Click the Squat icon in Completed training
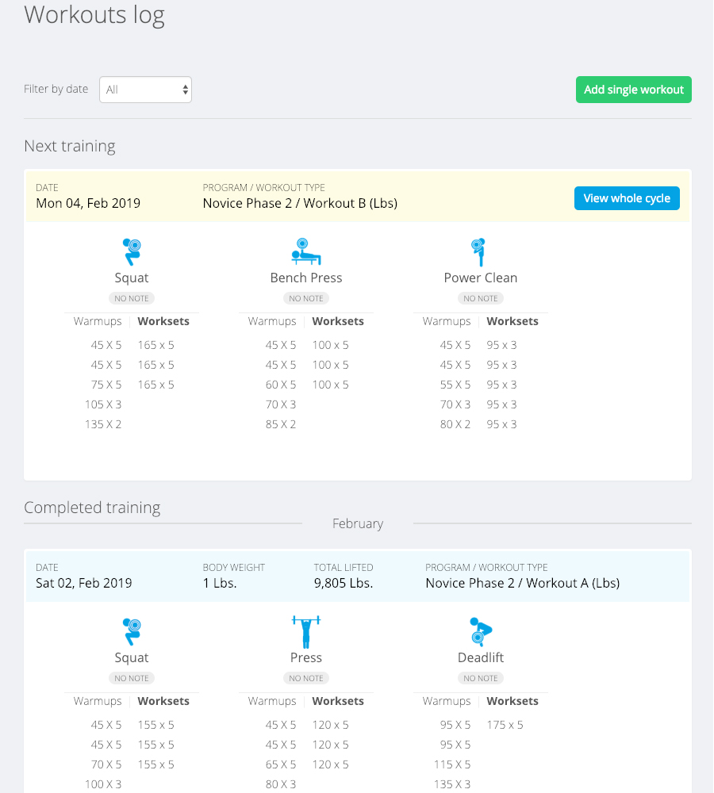The height and width of the screenshot is (793, 714). (x=132, y=632)
